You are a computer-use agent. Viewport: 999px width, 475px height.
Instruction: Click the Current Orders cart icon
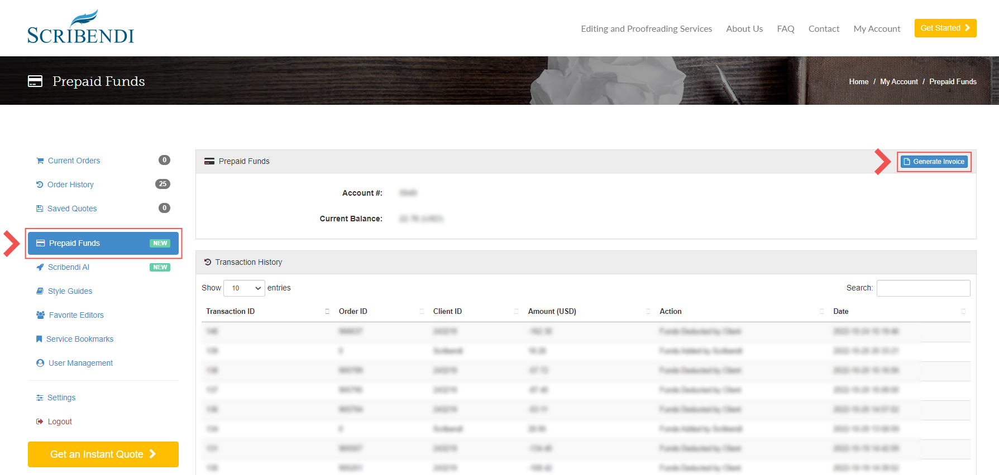40,161
